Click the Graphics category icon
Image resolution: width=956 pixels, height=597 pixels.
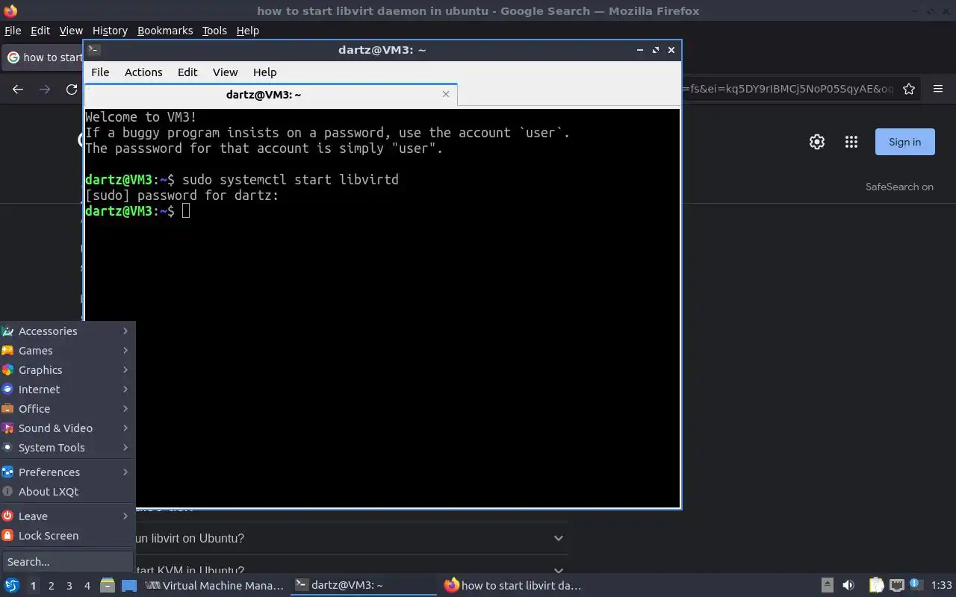tap(7, 370)
